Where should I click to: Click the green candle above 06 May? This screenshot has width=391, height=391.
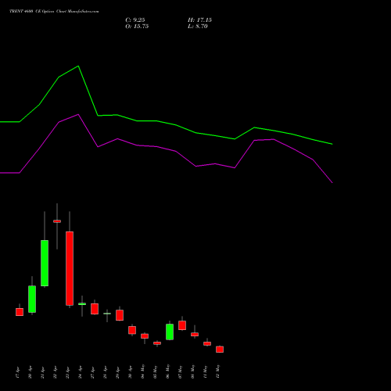[x=170, y=332]
